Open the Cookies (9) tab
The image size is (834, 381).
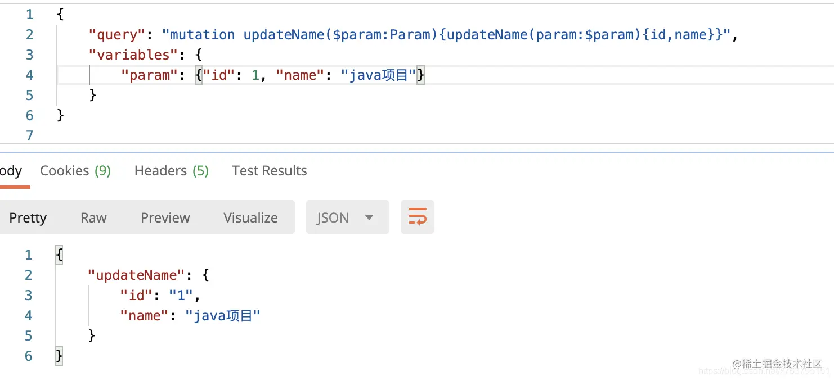click(x=75, y=171)
